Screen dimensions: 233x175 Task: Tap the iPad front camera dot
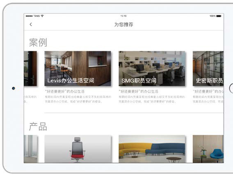coord(14,88)
